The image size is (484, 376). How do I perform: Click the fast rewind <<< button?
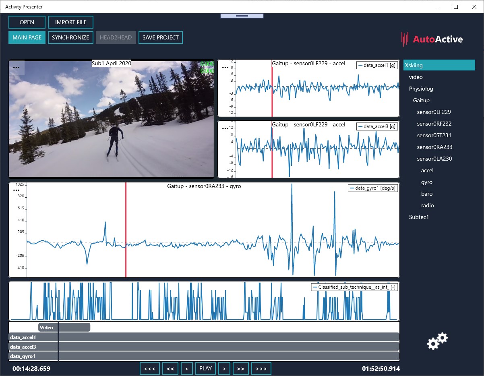tap(150, 368)
